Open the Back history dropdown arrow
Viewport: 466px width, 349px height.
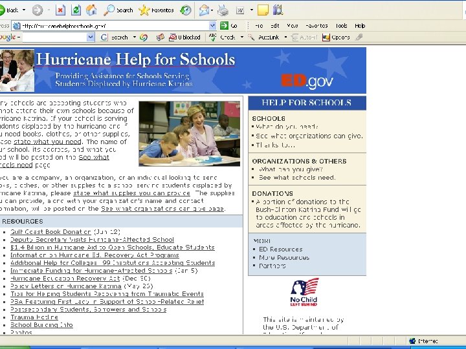24,10
